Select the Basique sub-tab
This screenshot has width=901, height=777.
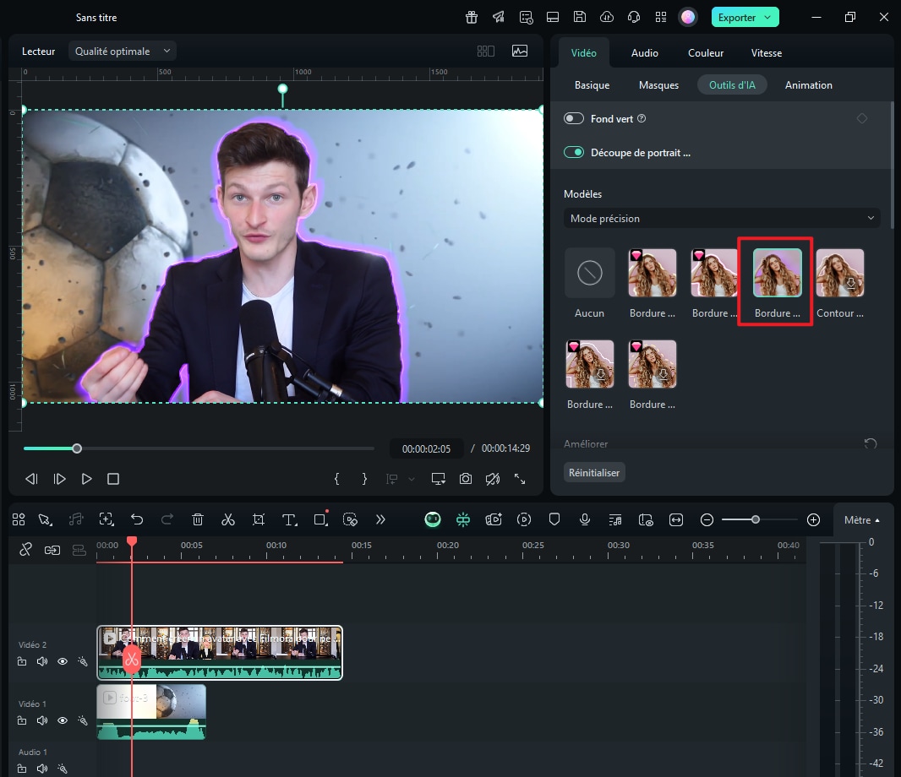[592, 85]
